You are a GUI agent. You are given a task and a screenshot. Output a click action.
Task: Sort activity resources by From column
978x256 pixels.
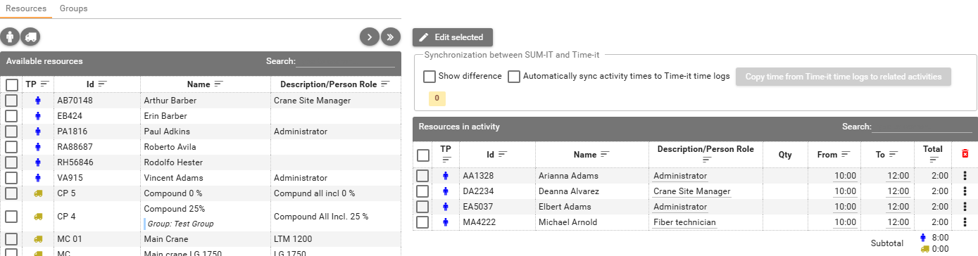(x=846, y=154)
